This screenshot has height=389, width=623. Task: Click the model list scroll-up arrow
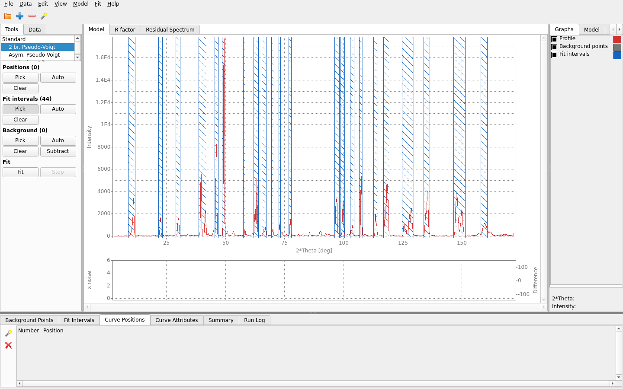point(77,38)
